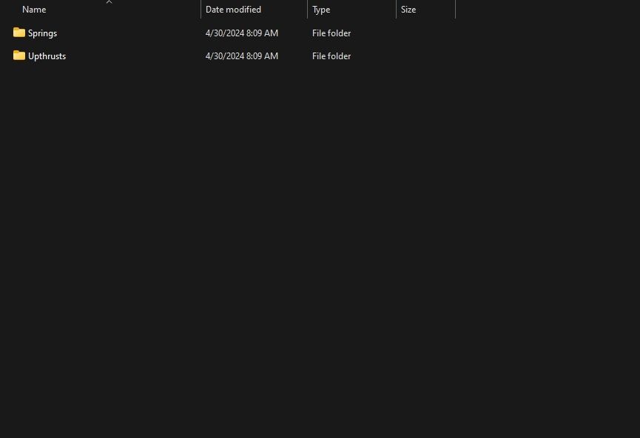Click the empty Size cell in the Springs row
The height and width of the screenshot is (438, 640).
[x=425, y=33]
